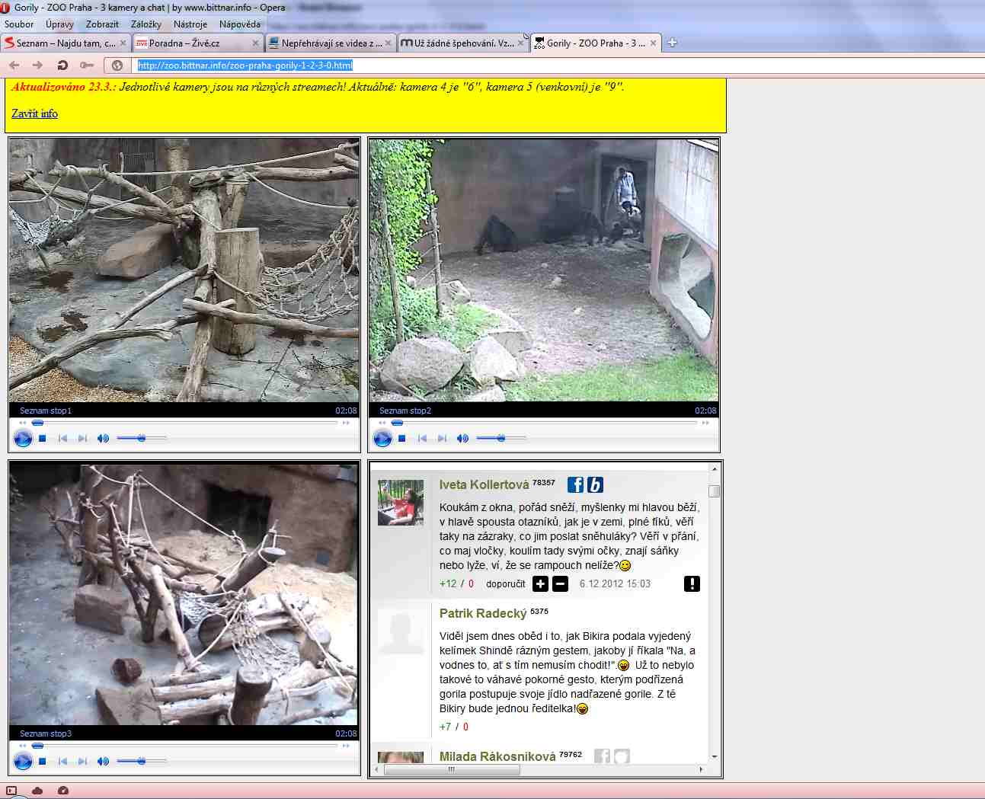This screenshot has width=985, height=799.
Task: Open Milada Rákosníková's profile name link
Action: pyautogui.click(x=497, y=757)
